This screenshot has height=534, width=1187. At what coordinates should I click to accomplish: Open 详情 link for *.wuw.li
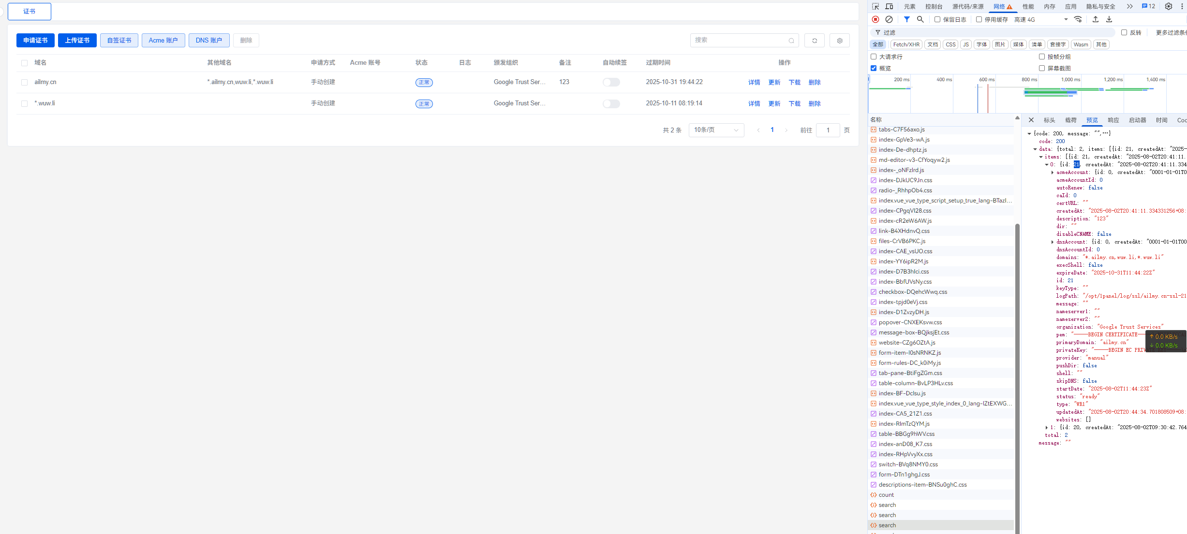(754, 103)
